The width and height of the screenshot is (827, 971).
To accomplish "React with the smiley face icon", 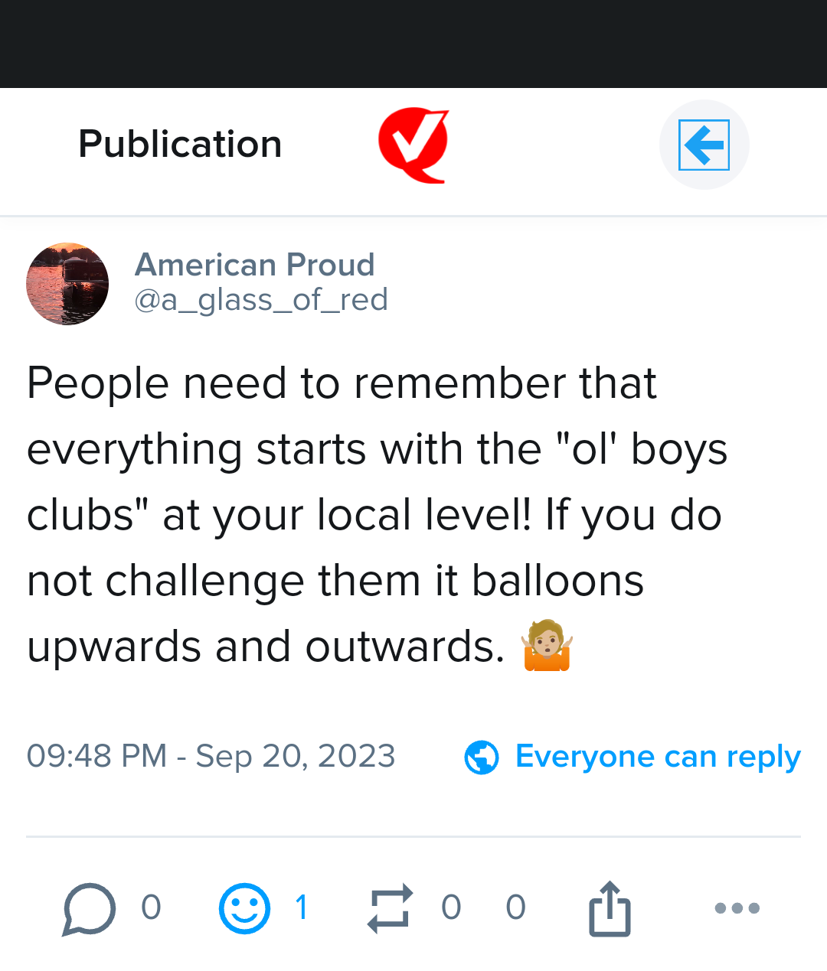I will point(244,908).
